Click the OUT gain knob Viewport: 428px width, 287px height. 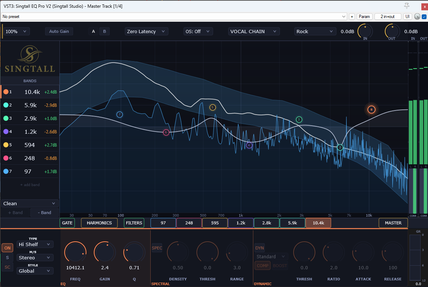click(x=392, y=31)
